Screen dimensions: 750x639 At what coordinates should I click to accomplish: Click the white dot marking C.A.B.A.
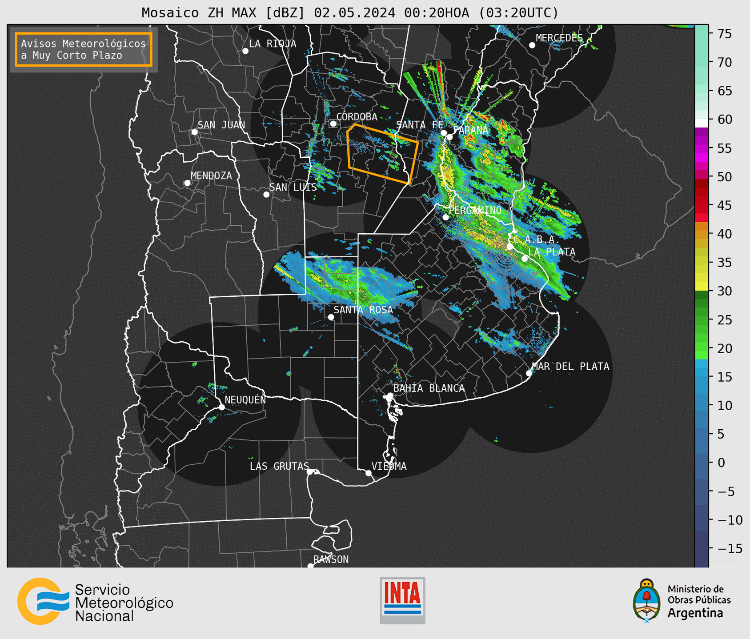click(x=510, y=247)
